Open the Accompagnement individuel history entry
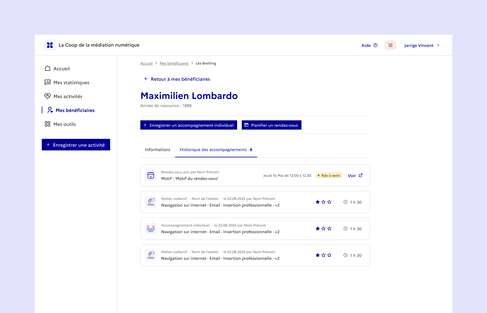The image size is (487, 313). [x=220, y=229]
